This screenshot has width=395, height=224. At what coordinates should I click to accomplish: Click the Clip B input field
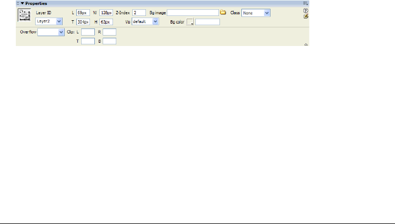click(x=109, y=41)
